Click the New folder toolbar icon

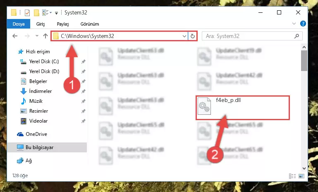tap(36, 12)
